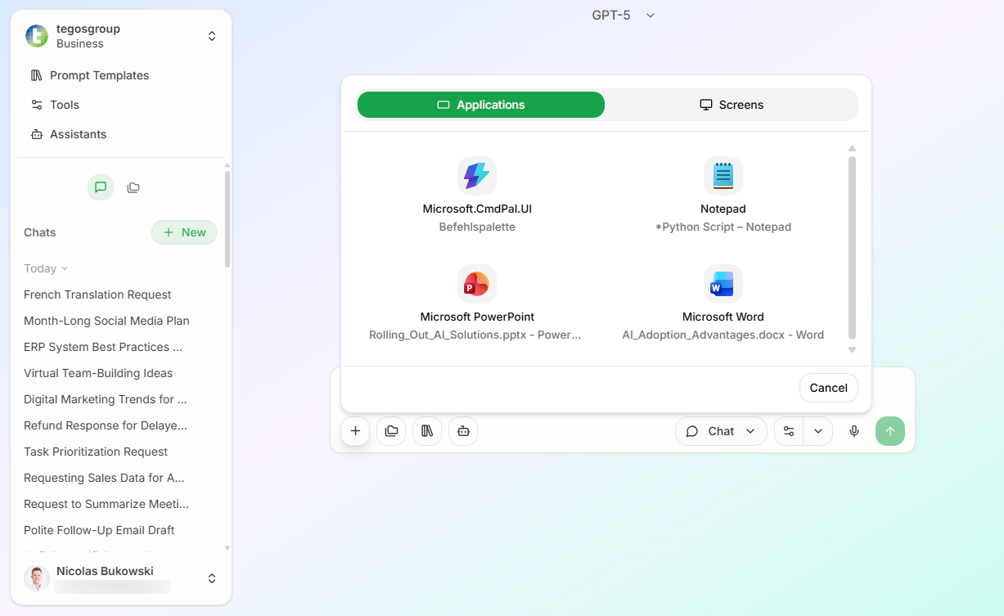Start a new chat with + New
Viewport: 1004px width, 616px height.
[x=183, y=232]
